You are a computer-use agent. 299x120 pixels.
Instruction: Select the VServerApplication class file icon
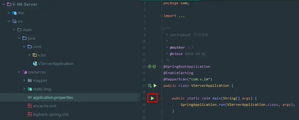[35, 64]
